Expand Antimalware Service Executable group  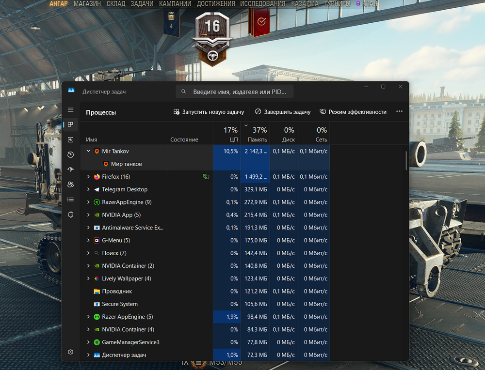[x=88, y=228]
